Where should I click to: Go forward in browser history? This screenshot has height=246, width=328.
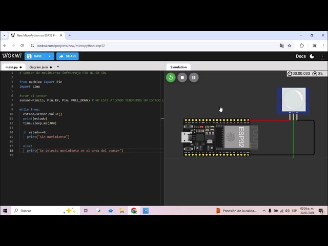point(13,46)
